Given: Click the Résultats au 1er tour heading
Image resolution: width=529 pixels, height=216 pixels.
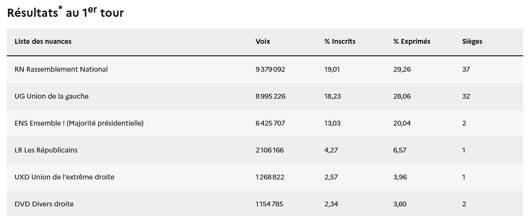Looking at the screenshot, I should click(x=65, y=13).
